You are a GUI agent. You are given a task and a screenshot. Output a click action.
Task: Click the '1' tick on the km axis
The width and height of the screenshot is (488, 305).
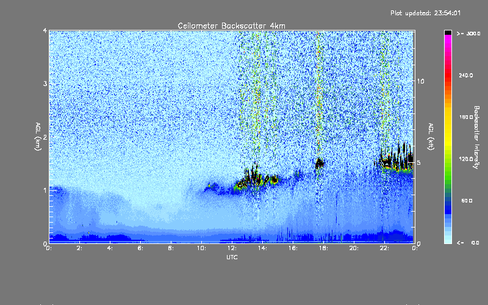[x=45, y=190]
